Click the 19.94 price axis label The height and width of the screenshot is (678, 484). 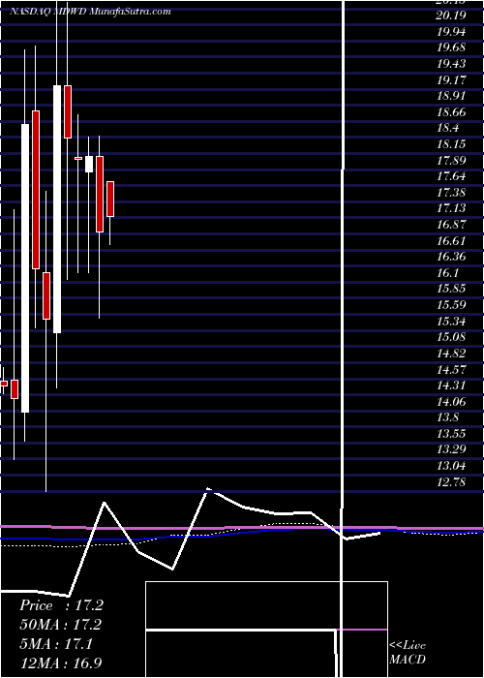[452, 32]
